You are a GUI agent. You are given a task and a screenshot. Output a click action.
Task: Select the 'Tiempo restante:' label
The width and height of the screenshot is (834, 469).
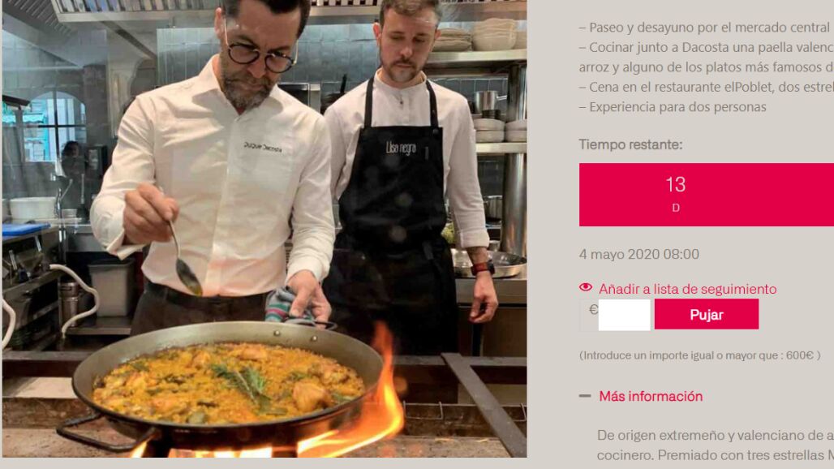[x=630, y=144]
